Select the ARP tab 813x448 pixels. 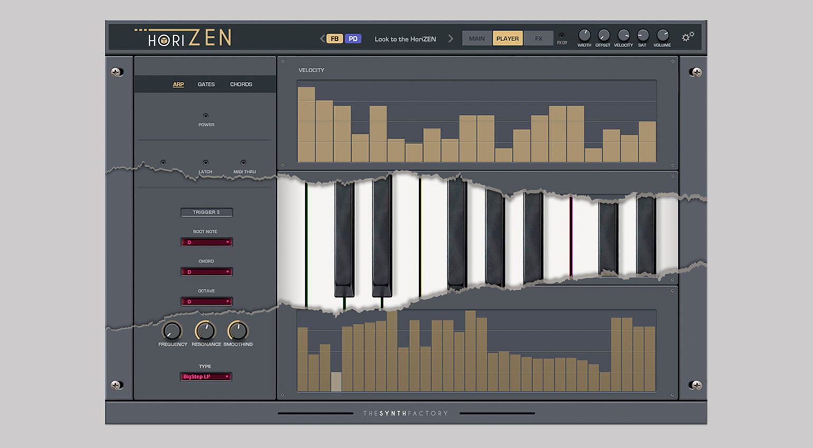[178, 84]
